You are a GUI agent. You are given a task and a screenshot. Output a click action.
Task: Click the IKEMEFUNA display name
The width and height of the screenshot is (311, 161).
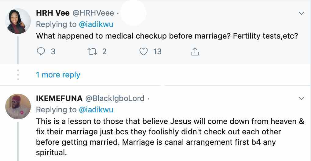59,98
